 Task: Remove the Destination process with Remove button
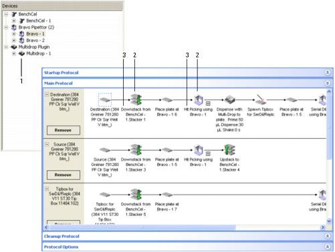[64, 130]
